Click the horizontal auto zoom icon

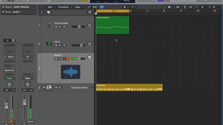191,7
